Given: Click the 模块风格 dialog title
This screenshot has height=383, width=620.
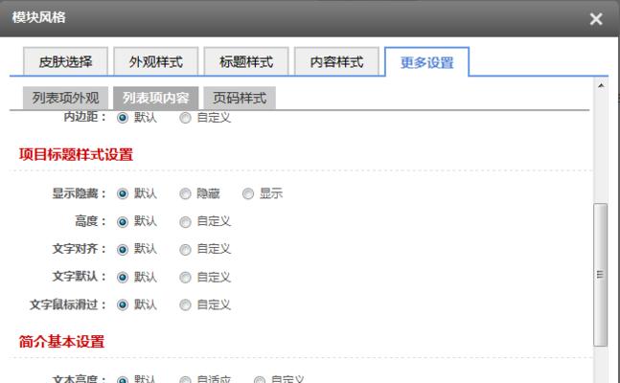Looking at the screenshot, I should click(38, 17).
